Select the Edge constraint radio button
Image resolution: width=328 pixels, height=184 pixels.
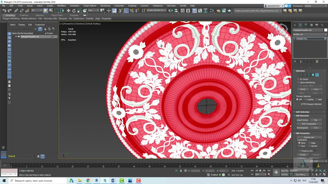(x=310, y=143)
